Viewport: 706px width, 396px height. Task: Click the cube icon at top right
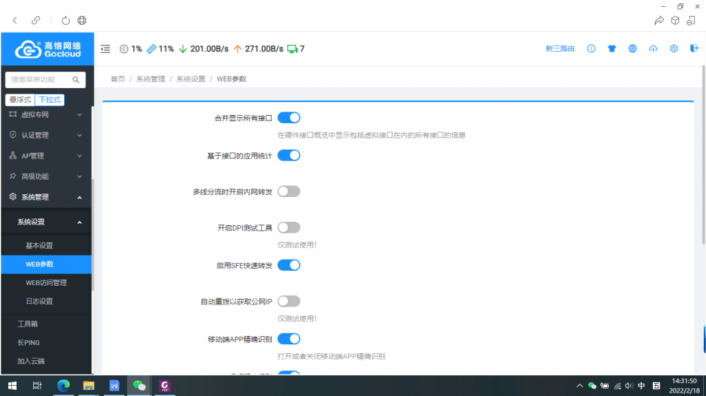coord(675,20)
